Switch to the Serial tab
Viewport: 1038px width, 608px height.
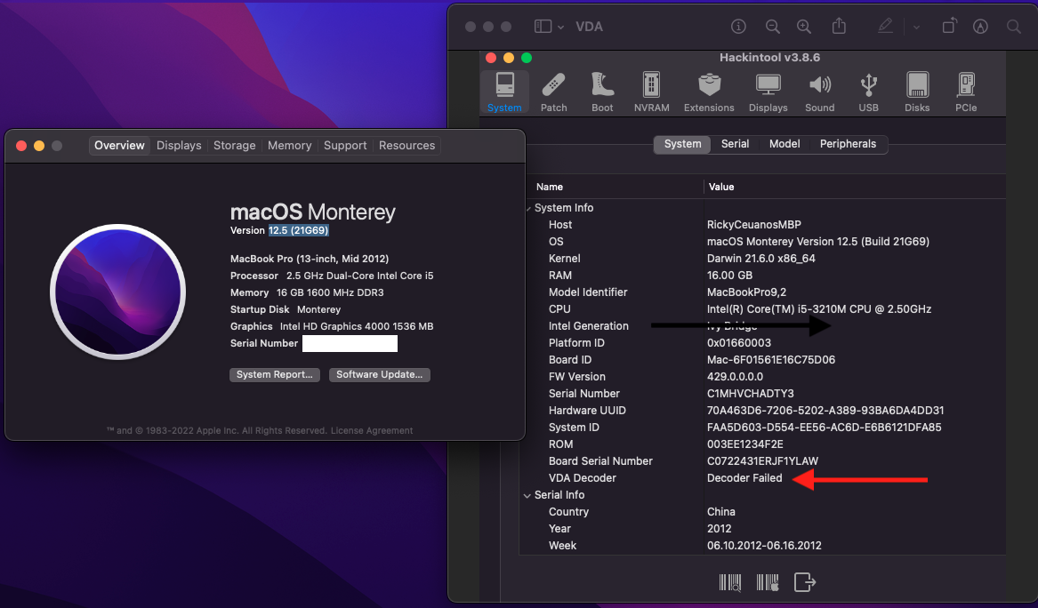pos(735,144)
